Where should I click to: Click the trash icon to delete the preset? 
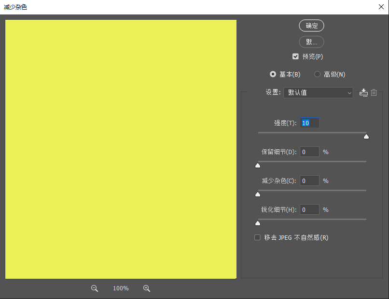374,92
